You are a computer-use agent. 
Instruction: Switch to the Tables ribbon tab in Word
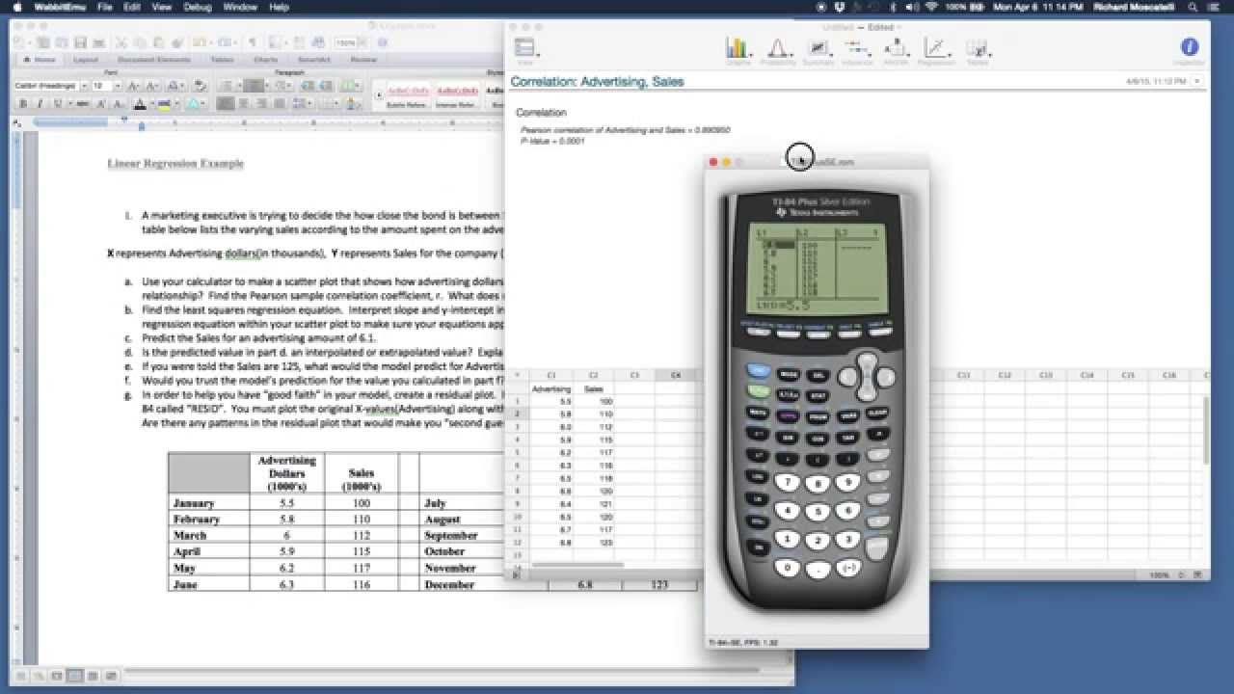click(x=222, y=60)
